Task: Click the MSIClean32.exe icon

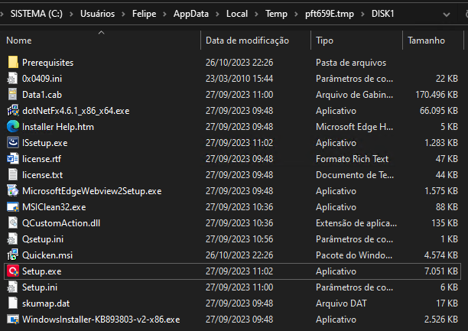Action: 13,207
